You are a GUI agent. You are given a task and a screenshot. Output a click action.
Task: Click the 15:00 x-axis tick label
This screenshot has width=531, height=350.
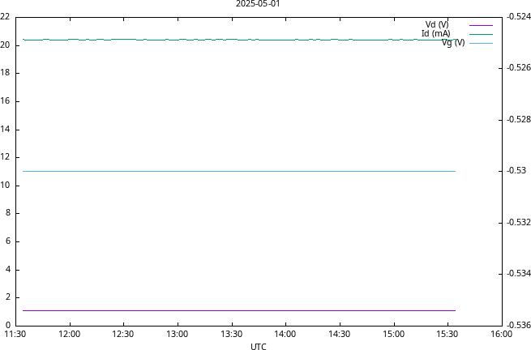(393, 335)
